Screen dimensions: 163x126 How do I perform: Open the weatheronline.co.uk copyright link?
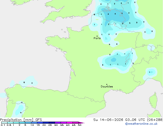tap(141, 124)
